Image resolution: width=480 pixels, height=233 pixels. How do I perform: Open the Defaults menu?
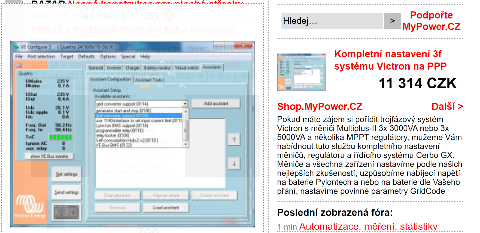[86, 57]
